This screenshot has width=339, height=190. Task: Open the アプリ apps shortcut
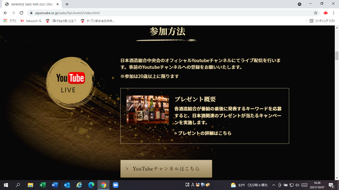point(10,21)
